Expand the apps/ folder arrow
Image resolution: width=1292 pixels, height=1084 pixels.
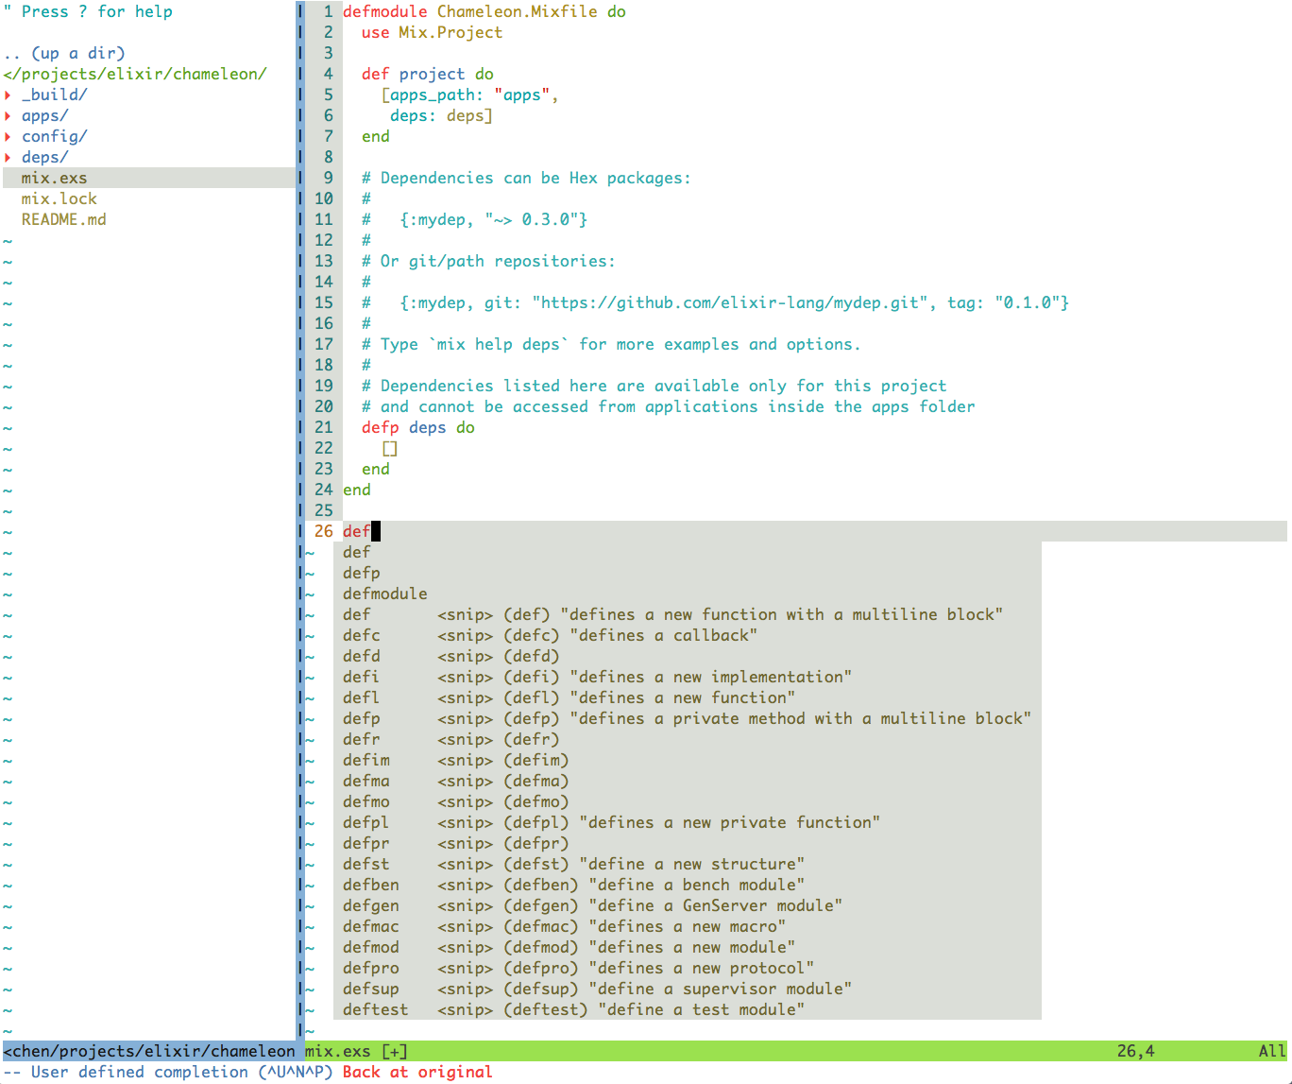click(x=8, y=115)
